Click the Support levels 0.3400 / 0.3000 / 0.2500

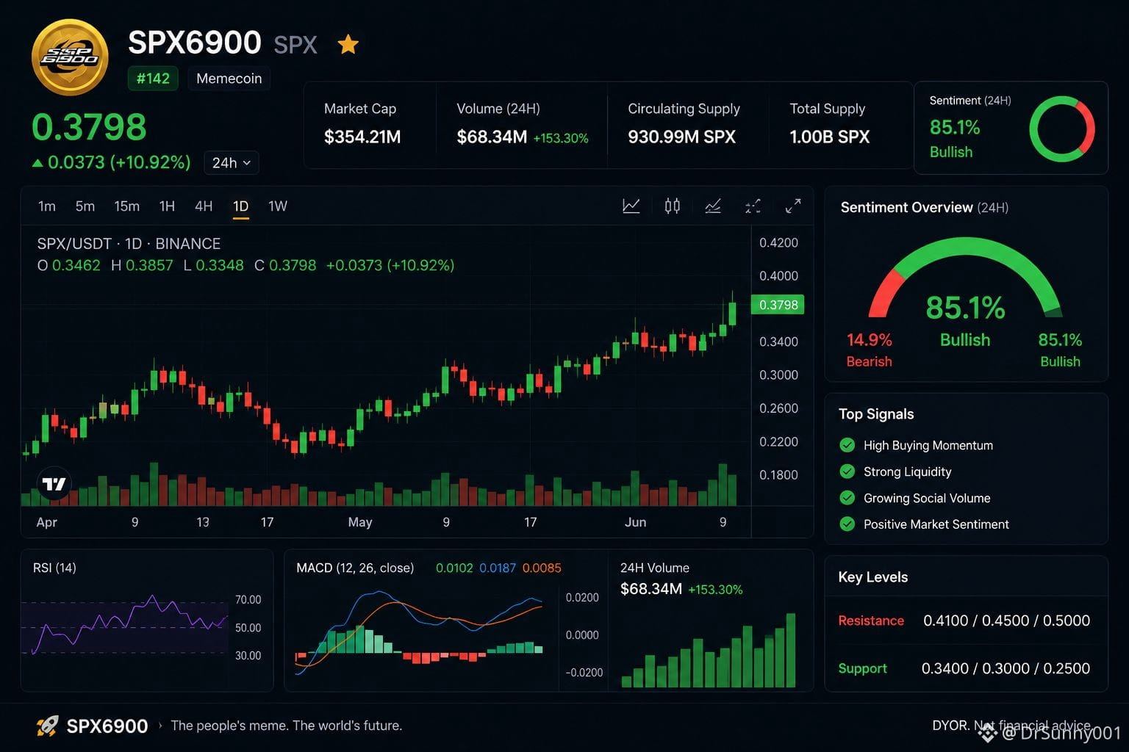(1006, 668)
